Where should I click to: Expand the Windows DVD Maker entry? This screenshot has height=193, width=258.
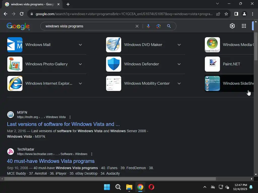point(179,45)
